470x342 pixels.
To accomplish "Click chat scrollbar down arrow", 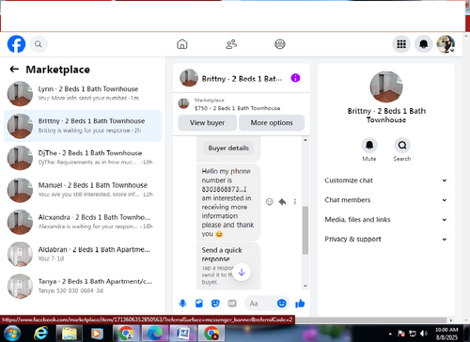I will (x=305, y=286).
